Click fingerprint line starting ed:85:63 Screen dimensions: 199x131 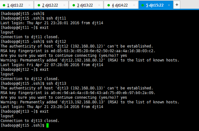coord(78,51)
